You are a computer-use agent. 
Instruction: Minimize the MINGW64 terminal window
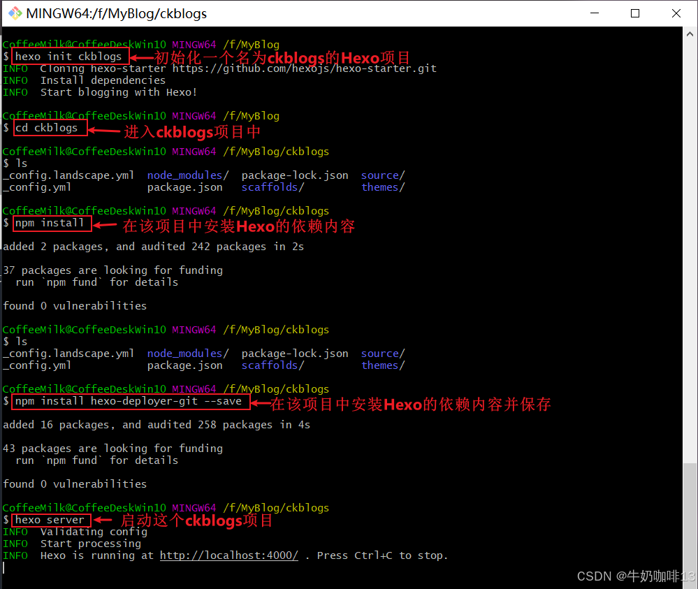coord(595,13)
